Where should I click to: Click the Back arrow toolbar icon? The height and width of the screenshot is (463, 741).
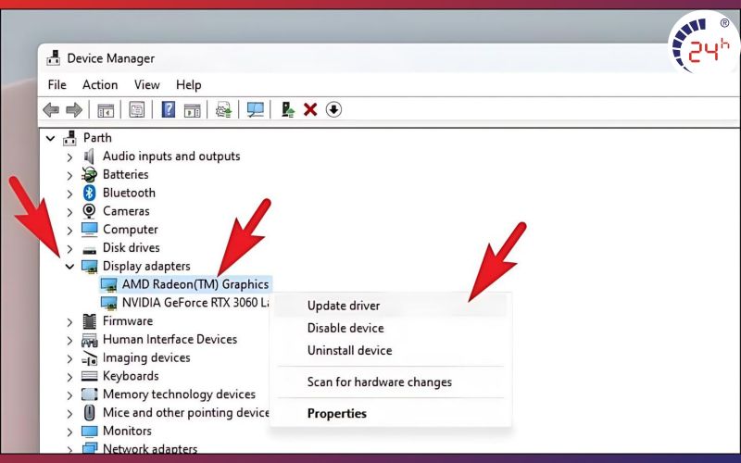[x=51, y=110]
